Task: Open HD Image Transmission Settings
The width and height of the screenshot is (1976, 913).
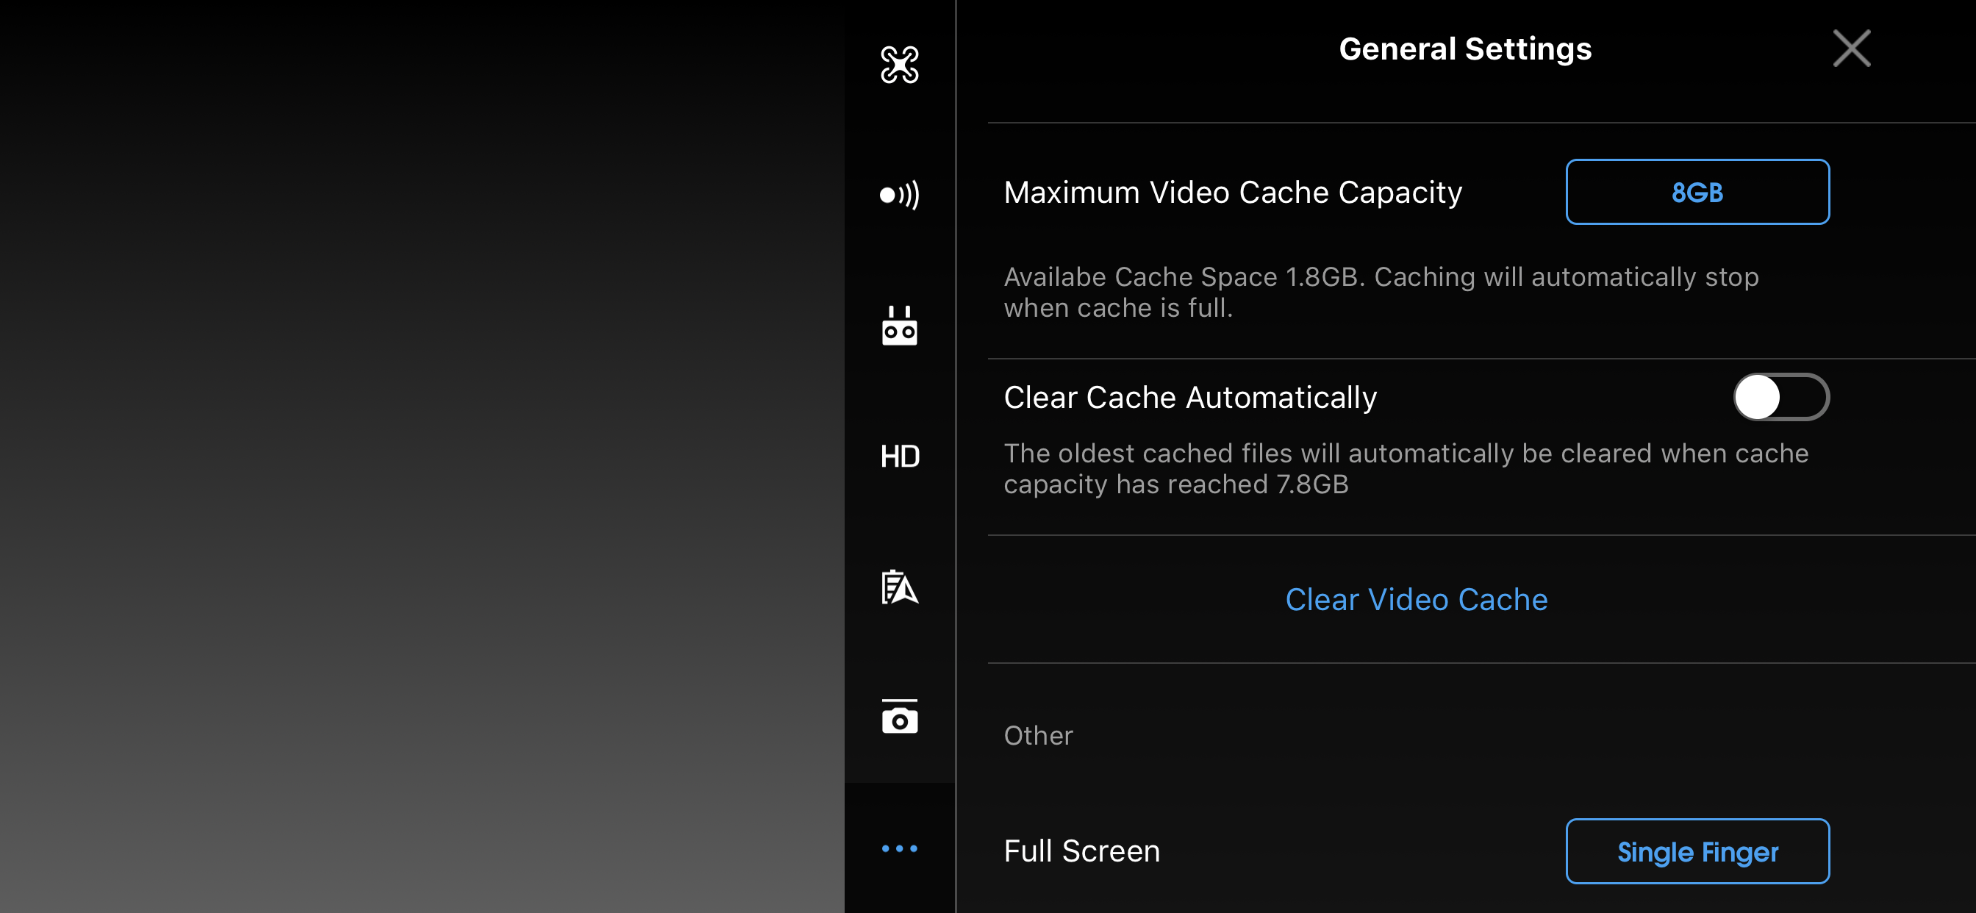Action: point(900,456)
